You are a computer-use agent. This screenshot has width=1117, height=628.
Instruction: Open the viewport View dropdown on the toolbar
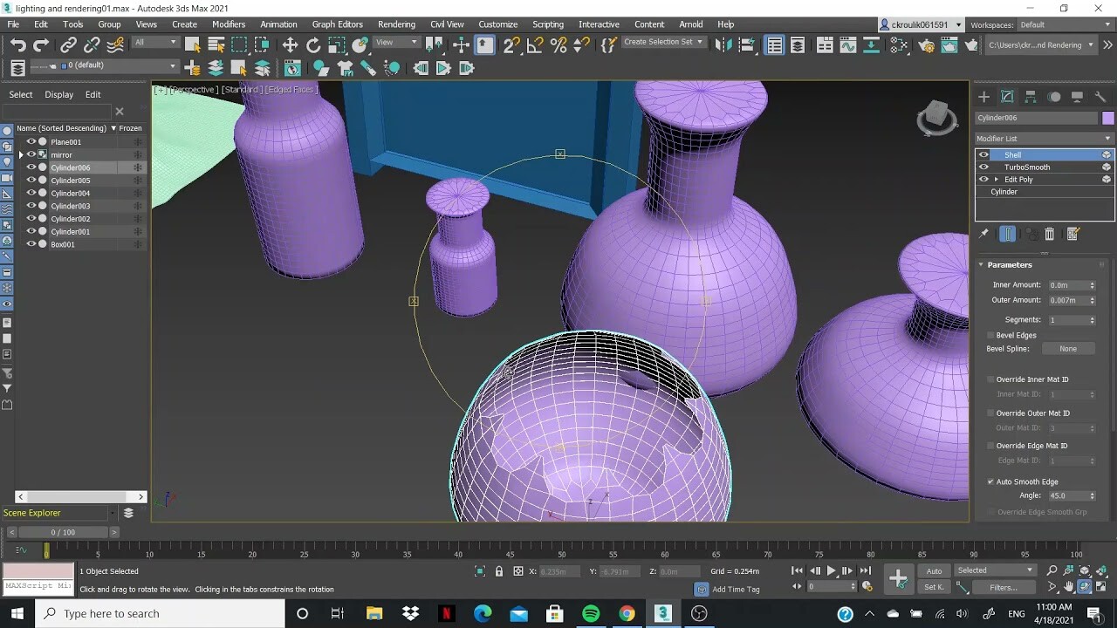[x=395, y=41]
